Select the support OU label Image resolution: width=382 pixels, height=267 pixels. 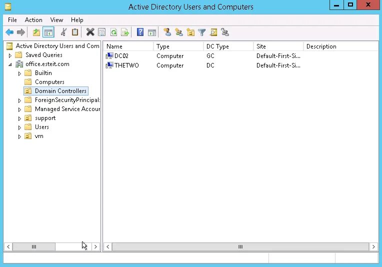(x=45, y=118)
